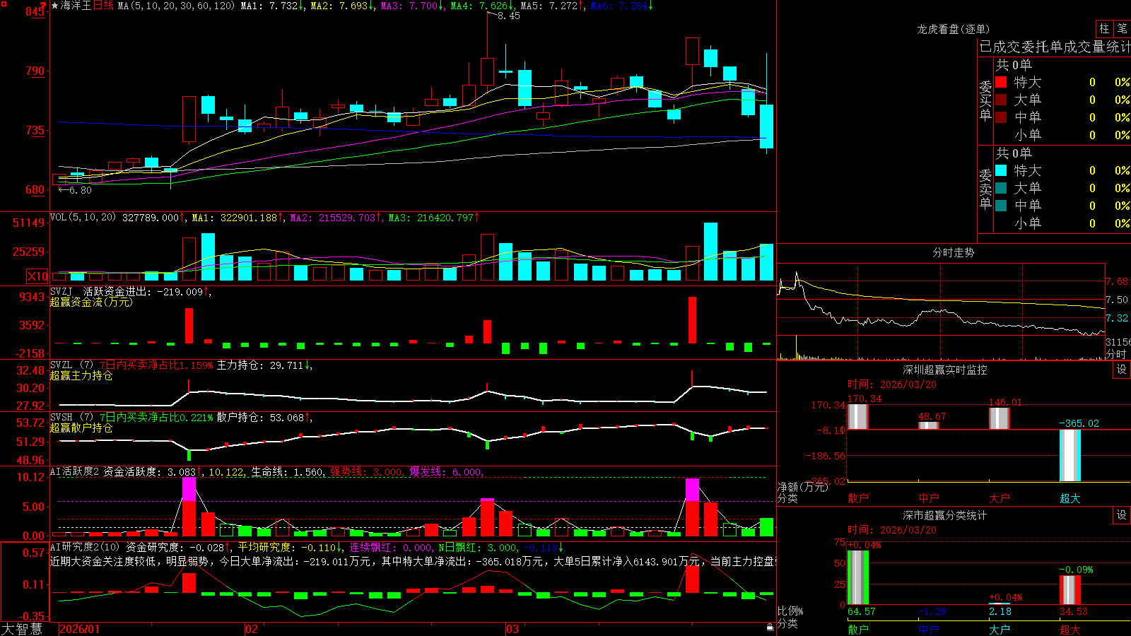Jump to the 02 month timeline marker

pos(251,629)
